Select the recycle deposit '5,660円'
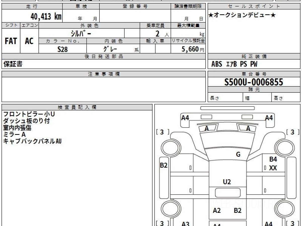The height and width of the screenshot is (226, 302). tap(193, 49)
